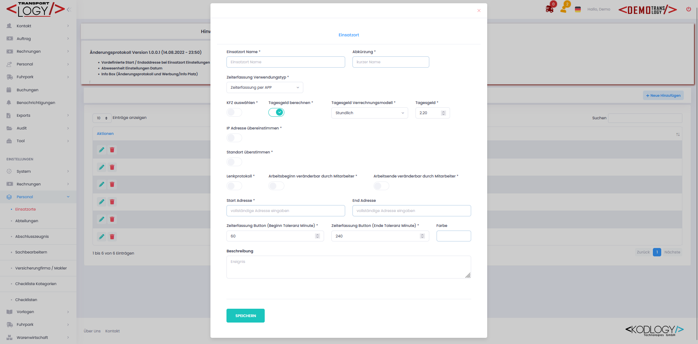Click the first row red trash icon
Image resolution: width=698 pixels, height=344 pixels.
pos(112,150)
